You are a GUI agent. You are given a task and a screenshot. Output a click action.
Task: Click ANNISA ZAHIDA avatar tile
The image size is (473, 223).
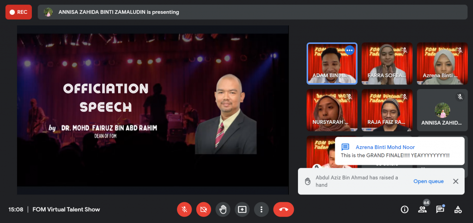pyautogui.click(x=442, y=110)
